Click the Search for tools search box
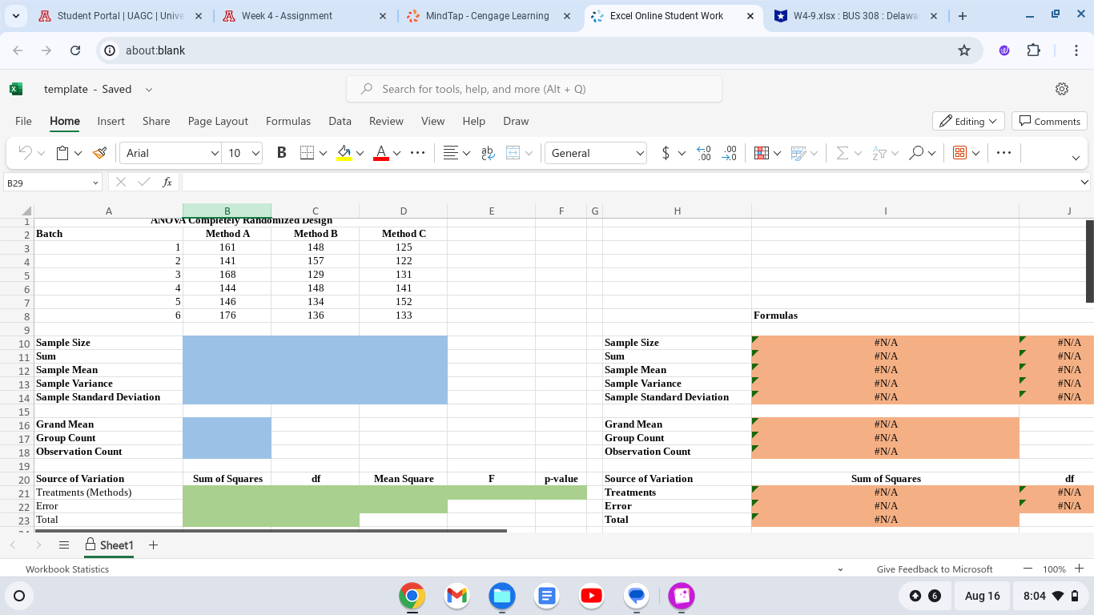This screenshot has height=615, width=1094. pos(534,89)
